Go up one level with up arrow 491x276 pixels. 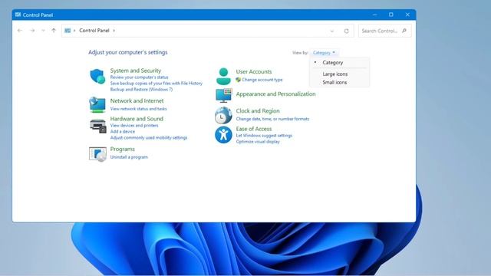click(54, 31)
